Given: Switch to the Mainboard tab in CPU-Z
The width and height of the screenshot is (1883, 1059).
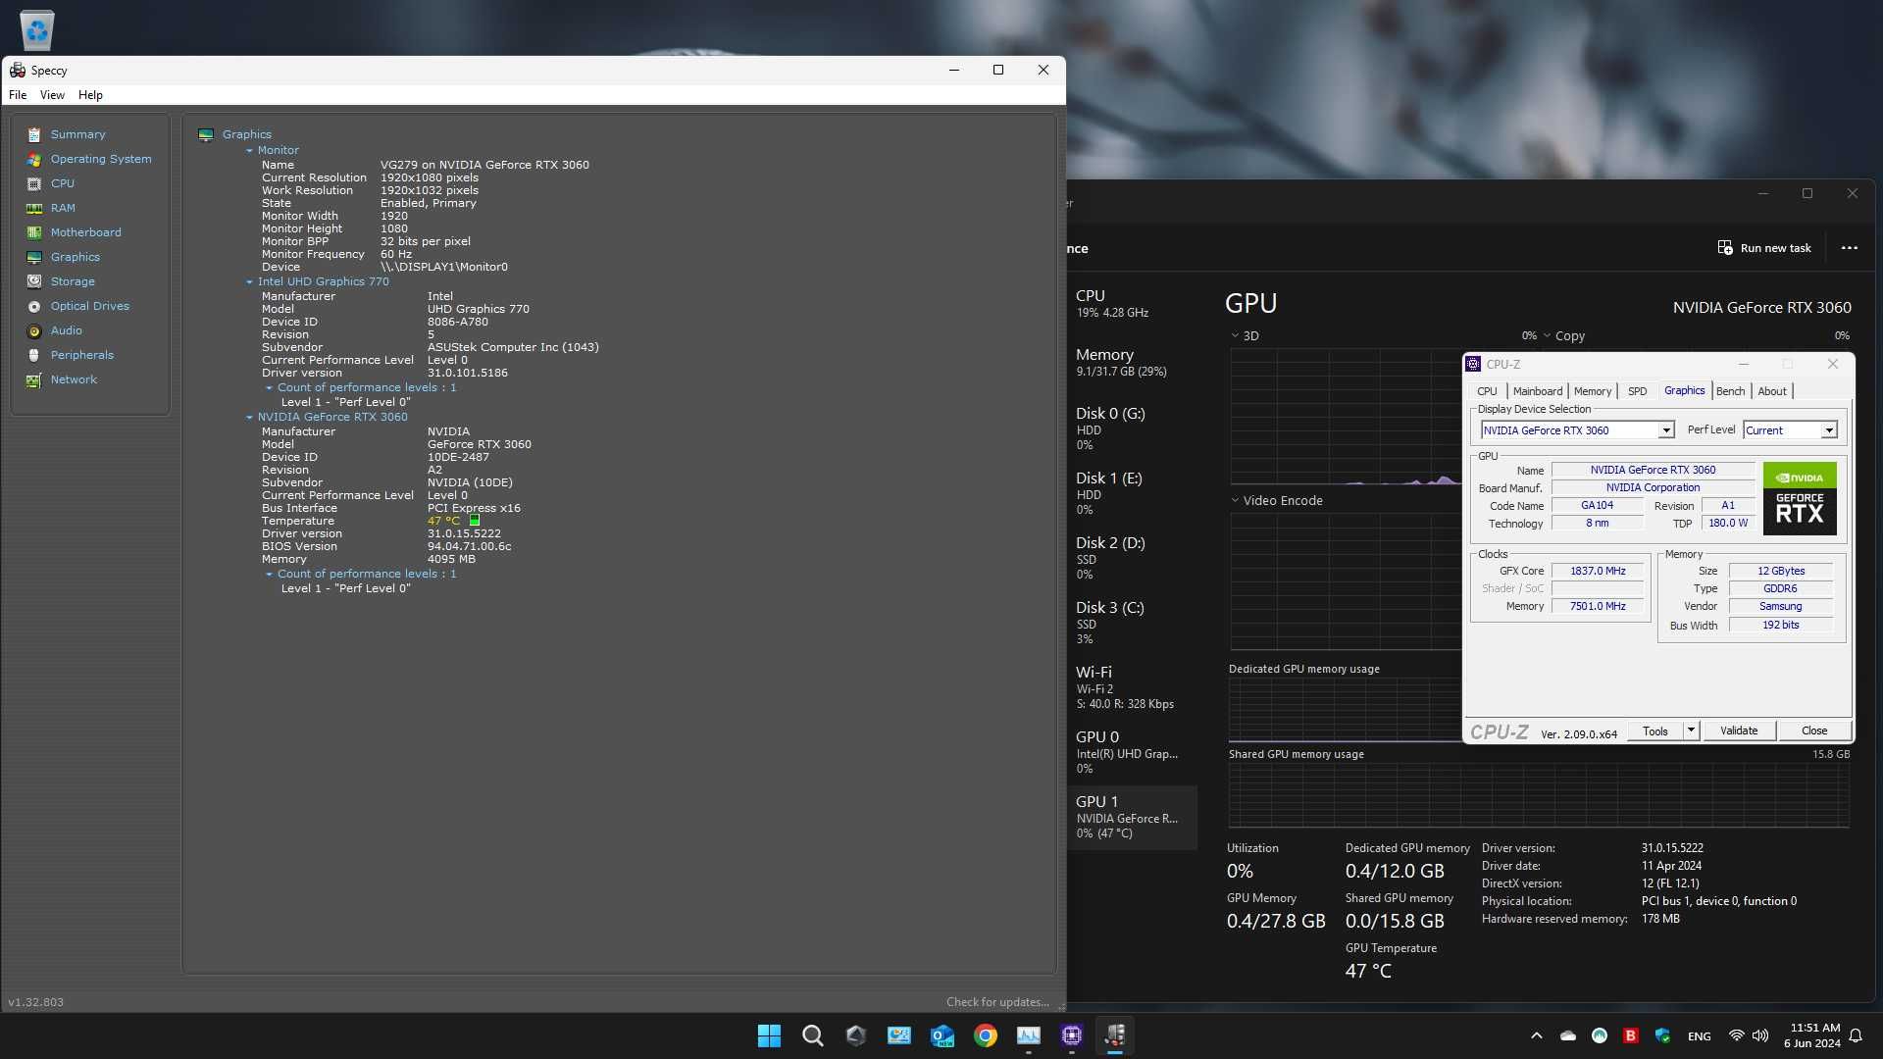Looking at the screenshot, I should pos(1537,391).
